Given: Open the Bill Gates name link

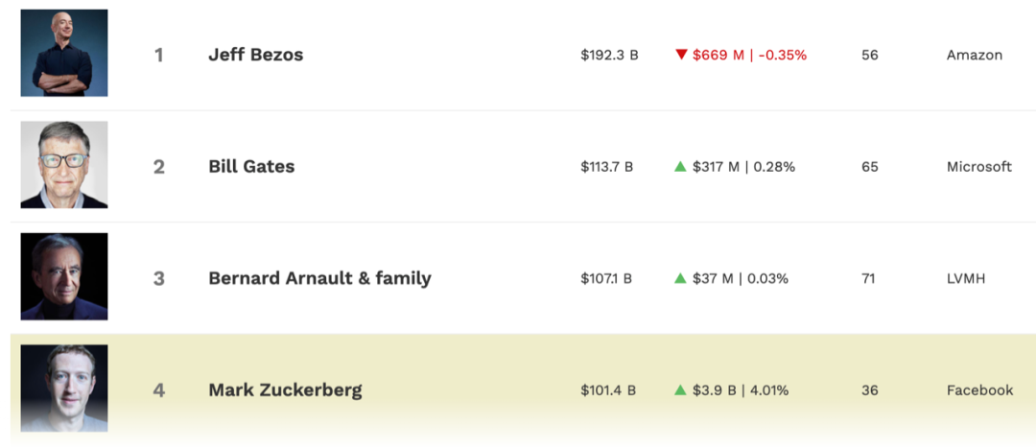Looking at the screenshot, I should (251, 167).
